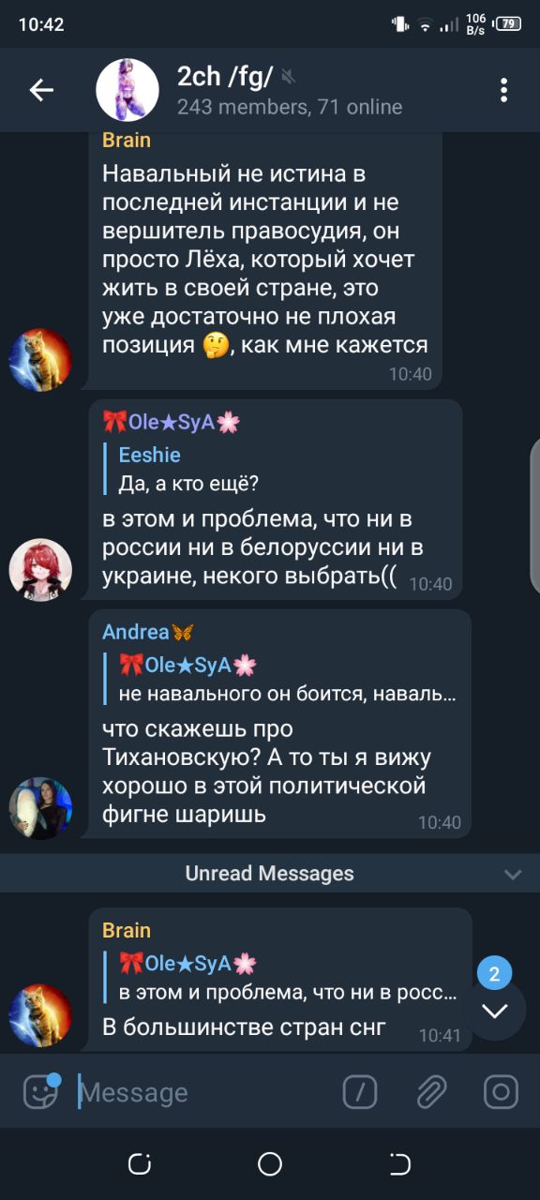This screenshot has width=540, height=1200.
Task: Open Andrea's sender name in the chat
Action: tap(147, 632)
